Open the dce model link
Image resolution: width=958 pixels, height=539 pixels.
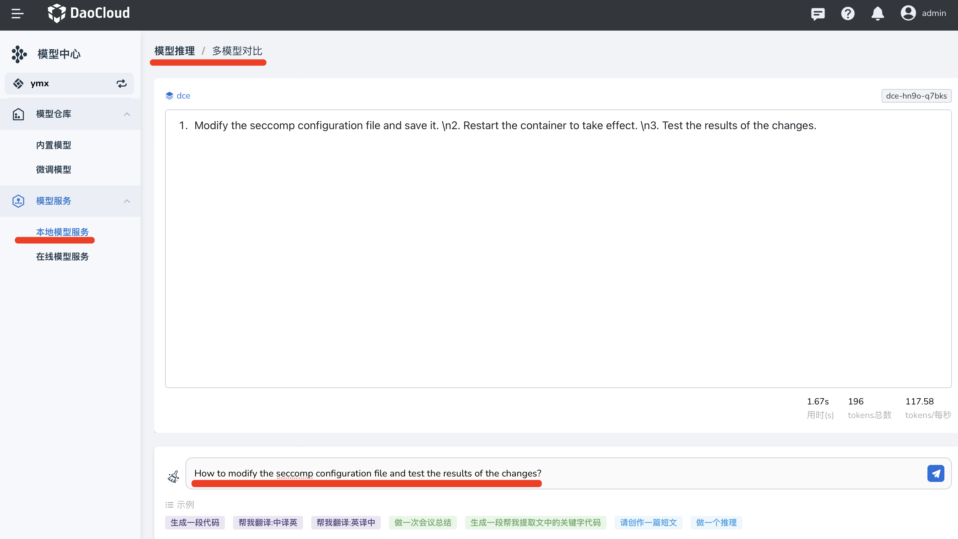pyautogui.click(x=183, y=96)
